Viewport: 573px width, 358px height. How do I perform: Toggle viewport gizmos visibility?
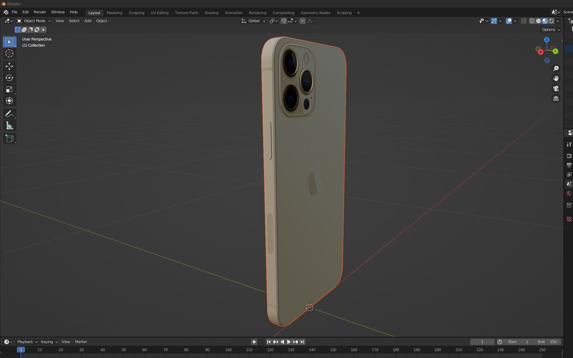[x=494, y=21]
